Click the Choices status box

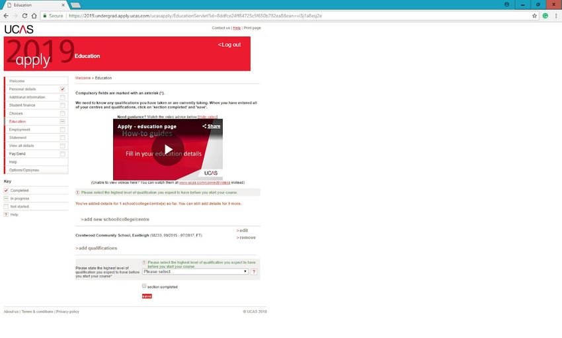coord(62,113)
